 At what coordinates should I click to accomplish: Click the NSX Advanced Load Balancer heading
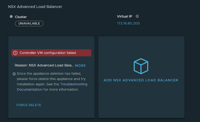point(35,7)
